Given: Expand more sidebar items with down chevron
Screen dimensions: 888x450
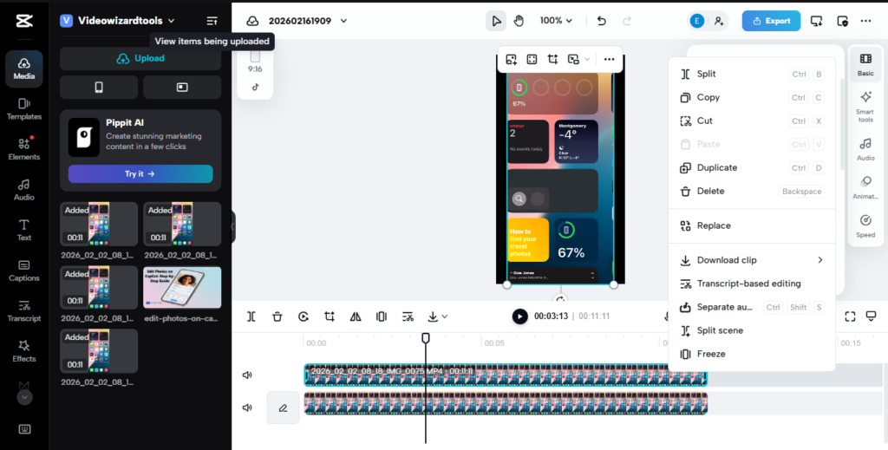Looking at the screenshot, I should [x=23, y=397].
